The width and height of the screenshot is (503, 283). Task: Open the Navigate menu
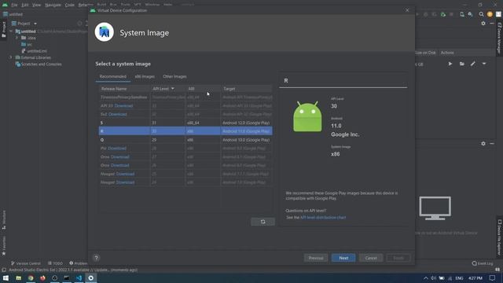tap(53, 5)
